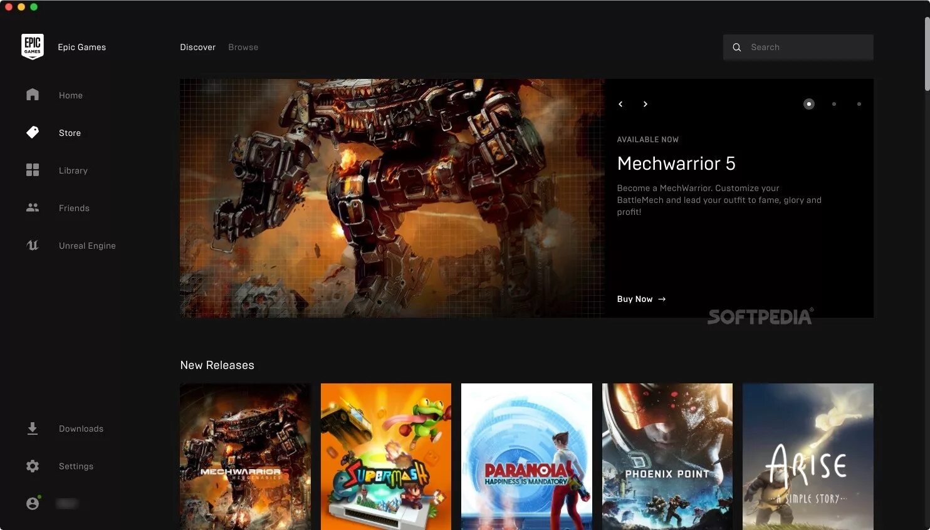Open the Arise A Simple Story tile

pyautogui.click(x=808, y=457)
